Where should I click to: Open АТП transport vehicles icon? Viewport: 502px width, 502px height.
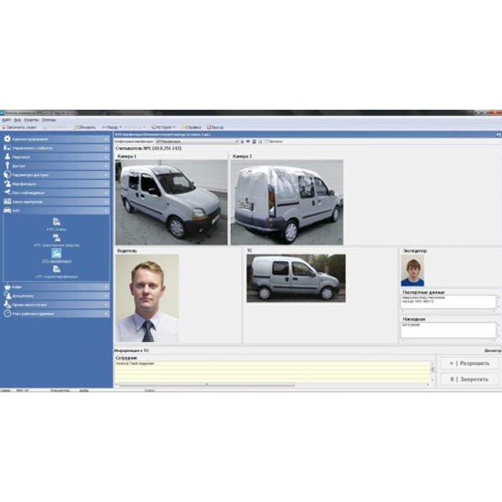pos(56,237)
